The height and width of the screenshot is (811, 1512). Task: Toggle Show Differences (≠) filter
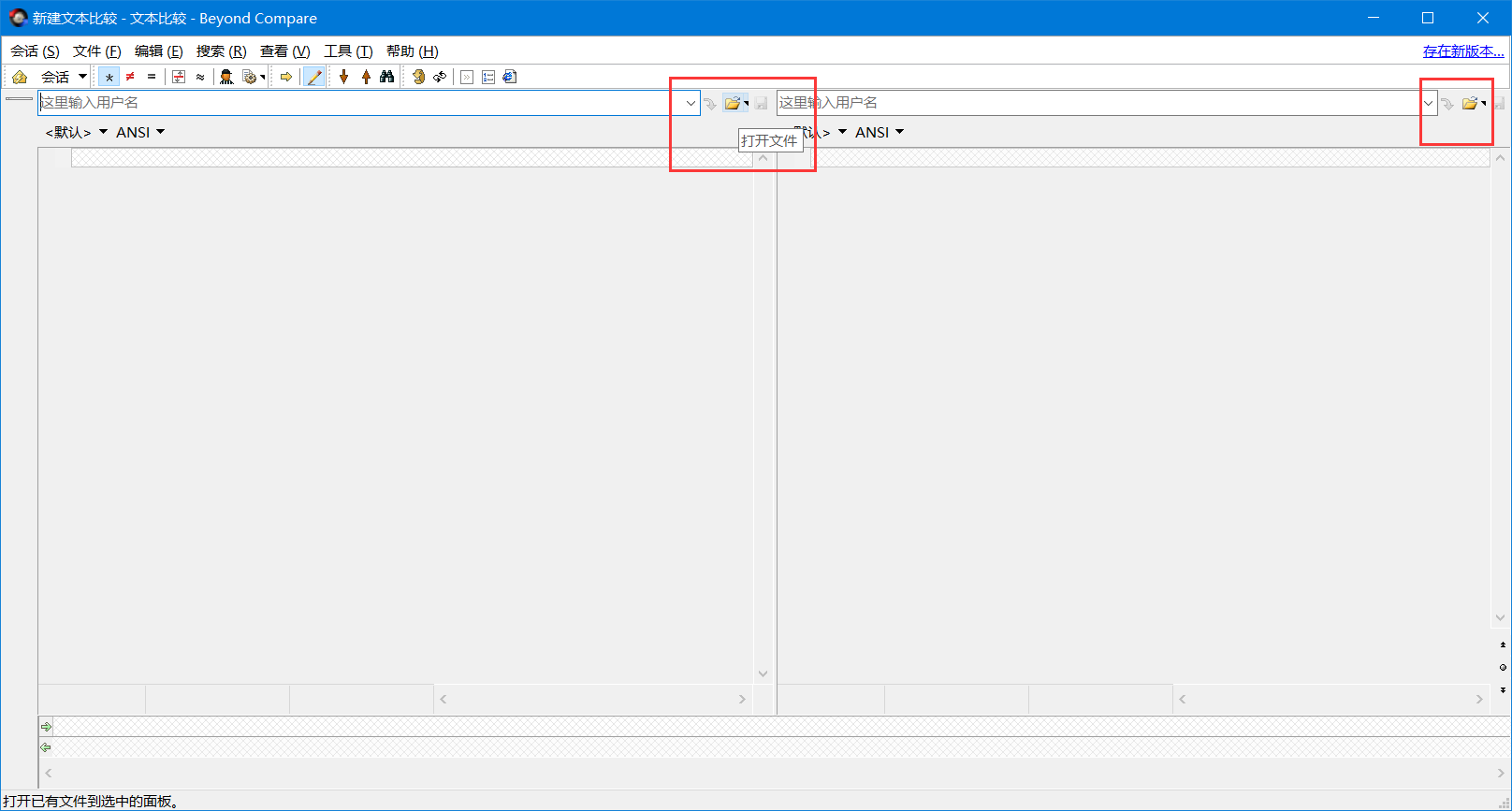pos(130,77)
